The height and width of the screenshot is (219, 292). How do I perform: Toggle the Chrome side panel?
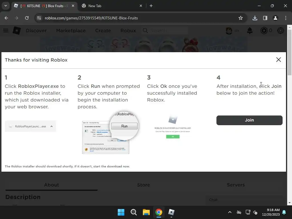(x=265, y=18)
